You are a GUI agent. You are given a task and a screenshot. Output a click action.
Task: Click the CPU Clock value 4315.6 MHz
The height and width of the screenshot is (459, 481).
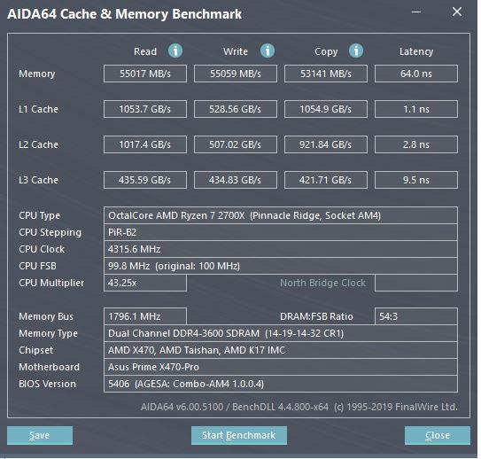(x=281, y=249)
